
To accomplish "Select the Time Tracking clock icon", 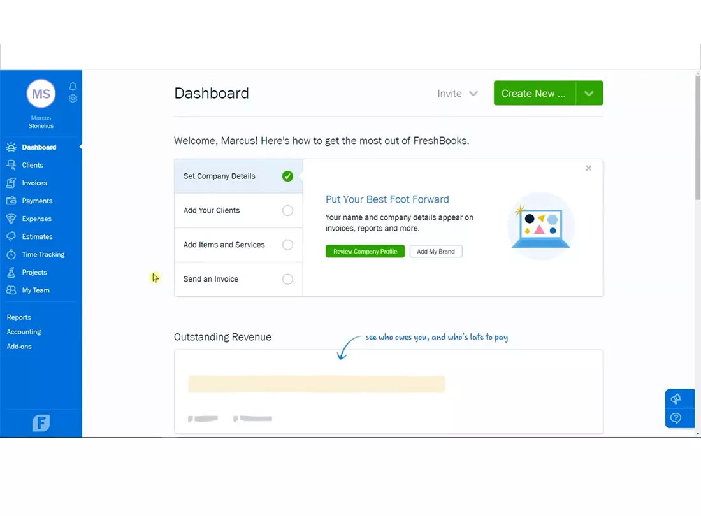I will click(x=13, y=254).
